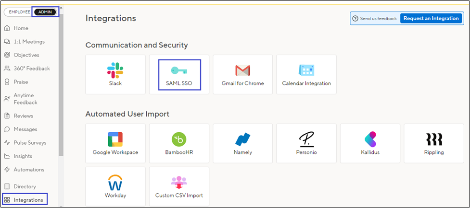Open the Workday integration
470x208 pixels.
115,186
